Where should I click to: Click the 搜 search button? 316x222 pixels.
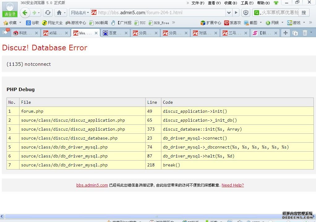coord(304,13)
